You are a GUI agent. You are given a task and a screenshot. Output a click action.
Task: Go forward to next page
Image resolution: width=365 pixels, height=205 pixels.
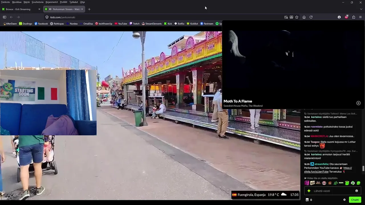tap(18, 17)
